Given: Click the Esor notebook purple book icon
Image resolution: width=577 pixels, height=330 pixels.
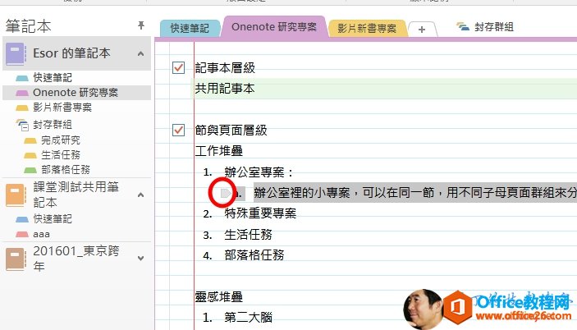Looking at the screenshot, I should (16, 53).
